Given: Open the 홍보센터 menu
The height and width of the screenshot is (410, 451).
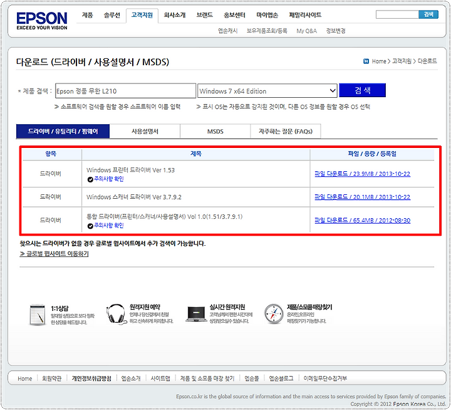Looking at the screenshot, I should tap(234, 15).
